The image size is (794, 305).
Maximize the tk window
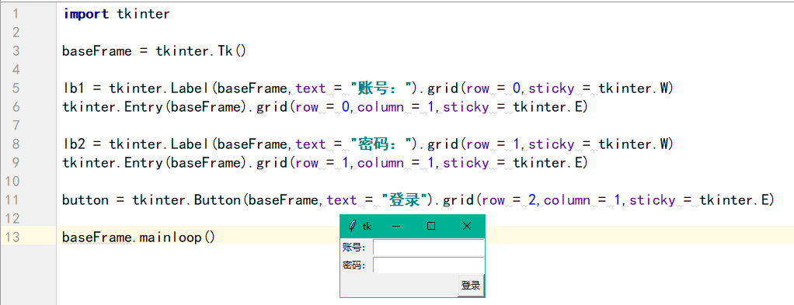coord(431,226)
